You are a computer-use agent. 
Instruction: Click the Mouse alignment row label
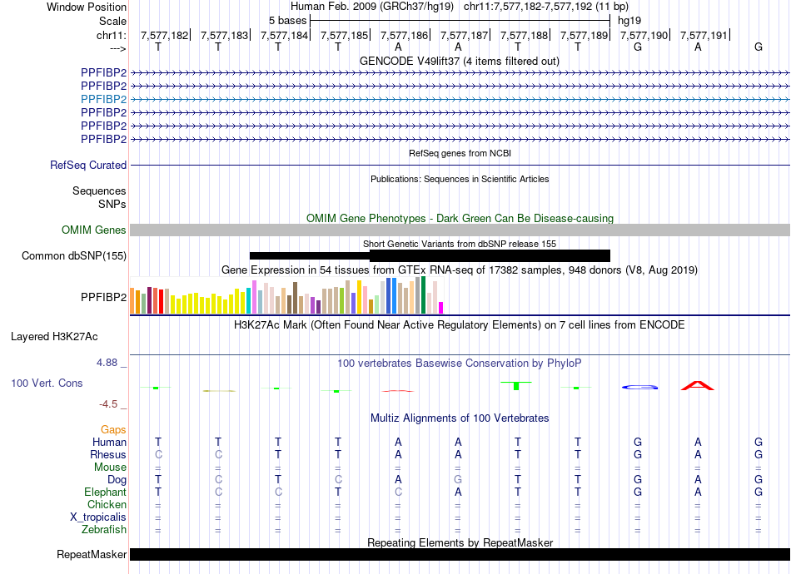(x=110, y=468)
